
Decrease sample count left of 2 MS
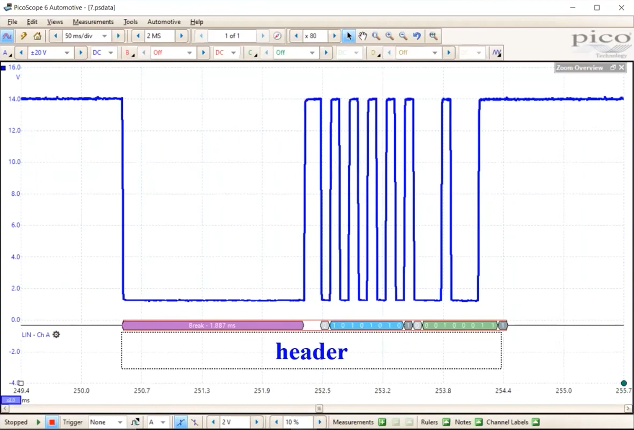tap(138, 36)
